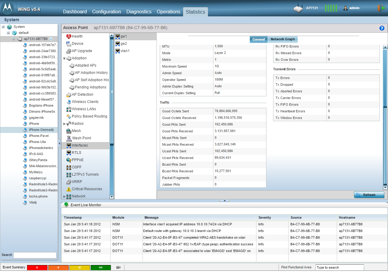Click the ge1 interface port icon

pos(118,36)
